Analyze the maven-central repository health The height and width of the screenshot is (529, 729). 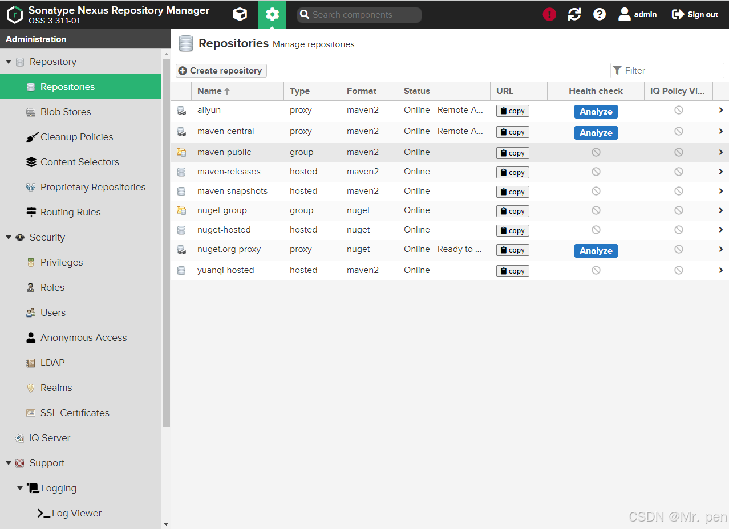pyautogui.click(x=596, y=133)
